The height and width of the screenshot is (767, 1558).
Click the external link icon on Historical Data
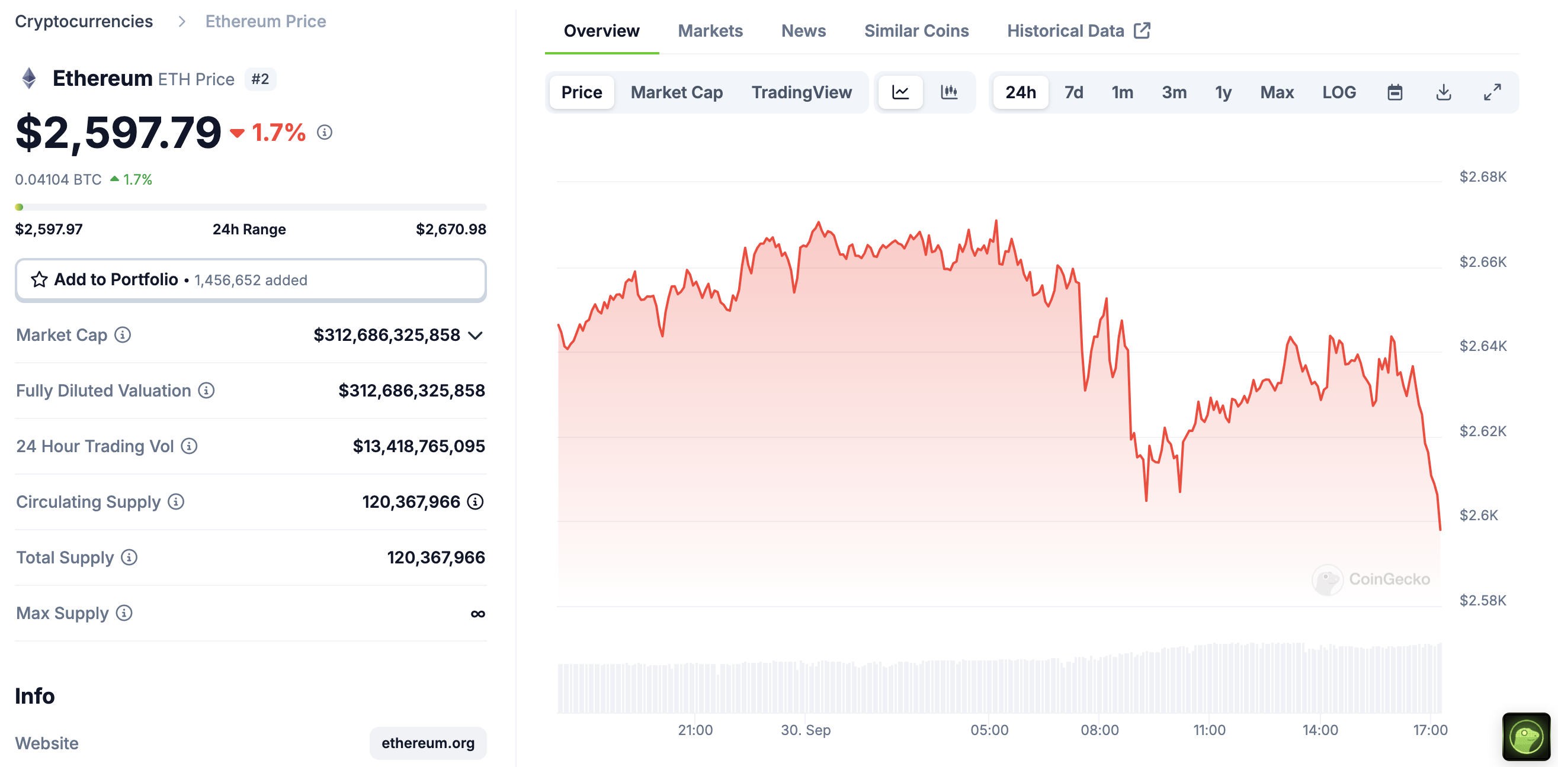(1142, 31)
